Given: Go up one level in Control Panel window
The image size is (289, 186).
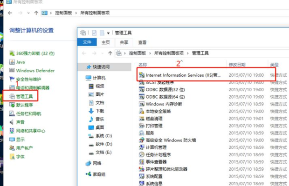Looking at the screenshot, I should [x=36, y=13].
